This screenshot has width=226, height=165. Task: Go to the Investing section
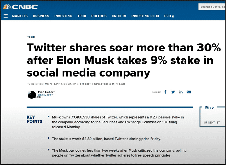click(63, 16)
